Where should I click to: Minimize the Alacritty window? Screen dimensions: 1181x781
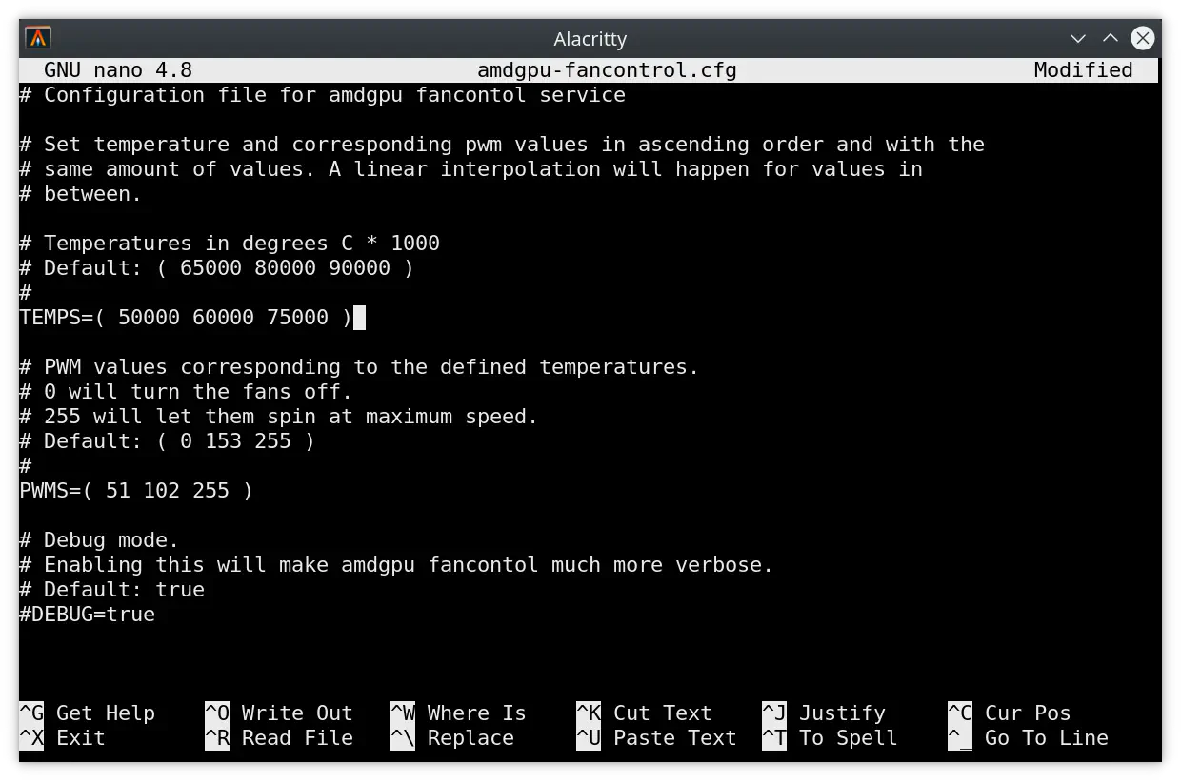(x=1077, y=39)
